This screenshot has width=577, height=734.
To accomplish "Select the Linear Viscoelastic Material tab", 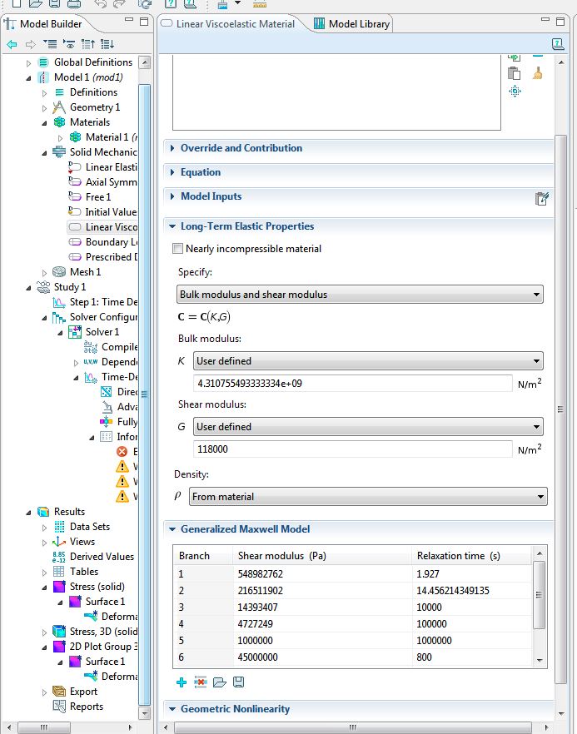I will tap(233, 24).
